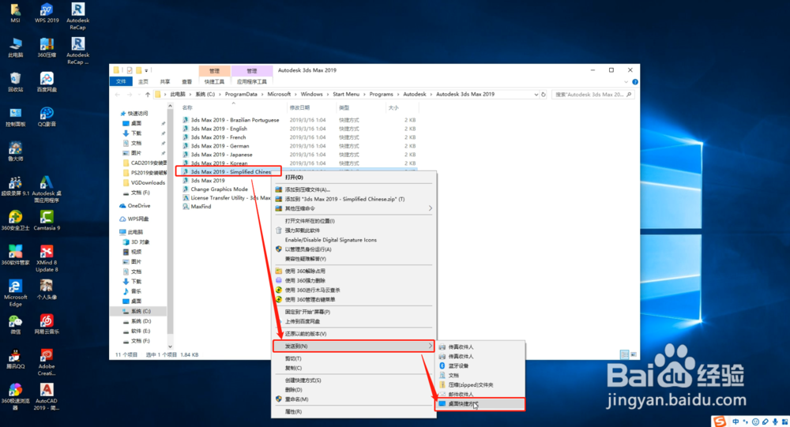Open the 应用程序工具 ribbon tab
This screenshot has height=427, width=790.
[251, 81]
